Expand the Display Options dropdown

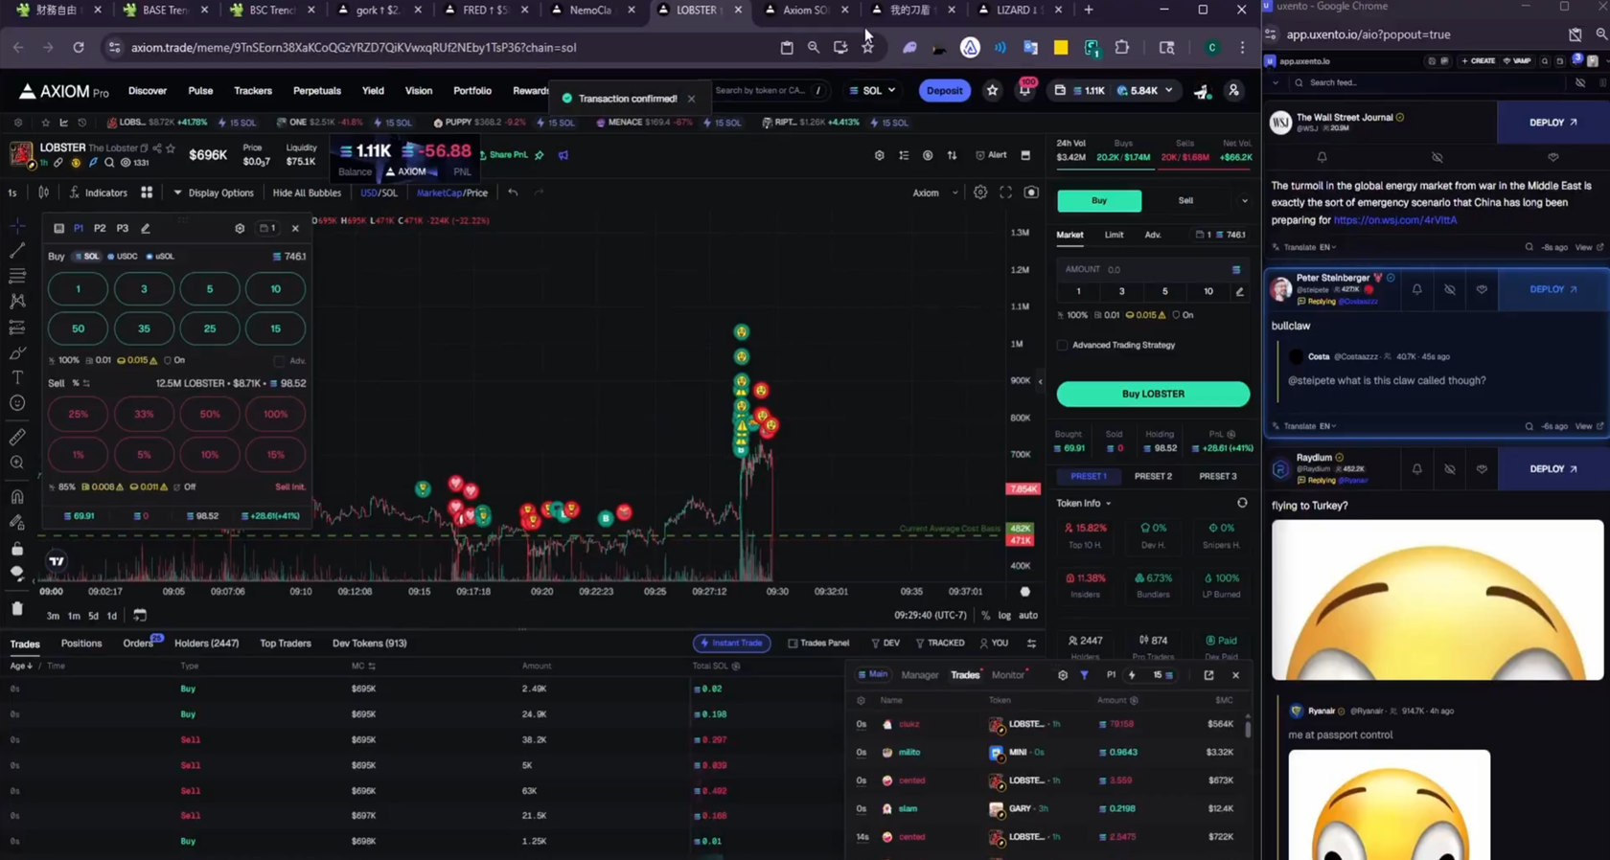coord(213,192)
